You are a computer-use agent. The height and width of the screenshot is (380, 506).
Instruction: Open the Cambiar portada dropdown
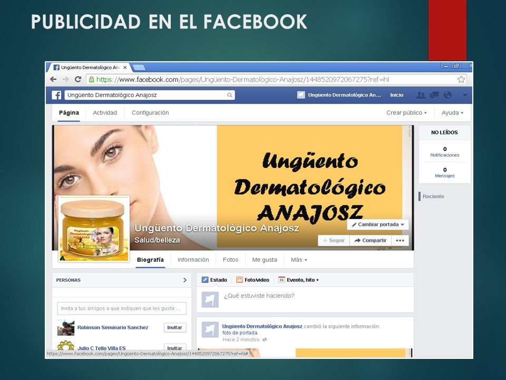tap(378, 225)
